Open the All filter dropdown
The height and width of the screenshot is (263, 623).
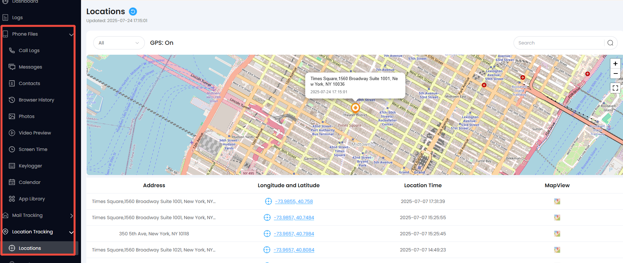(119, 43)
